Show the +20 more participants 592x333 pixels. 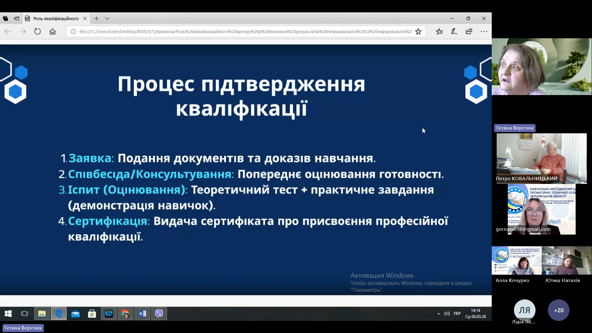pyautogui.click(x=558, y=310)
